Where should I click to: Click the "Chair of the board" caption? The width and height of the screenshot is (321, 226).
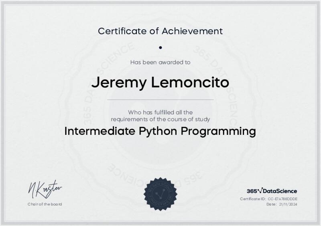pos(45,204)
